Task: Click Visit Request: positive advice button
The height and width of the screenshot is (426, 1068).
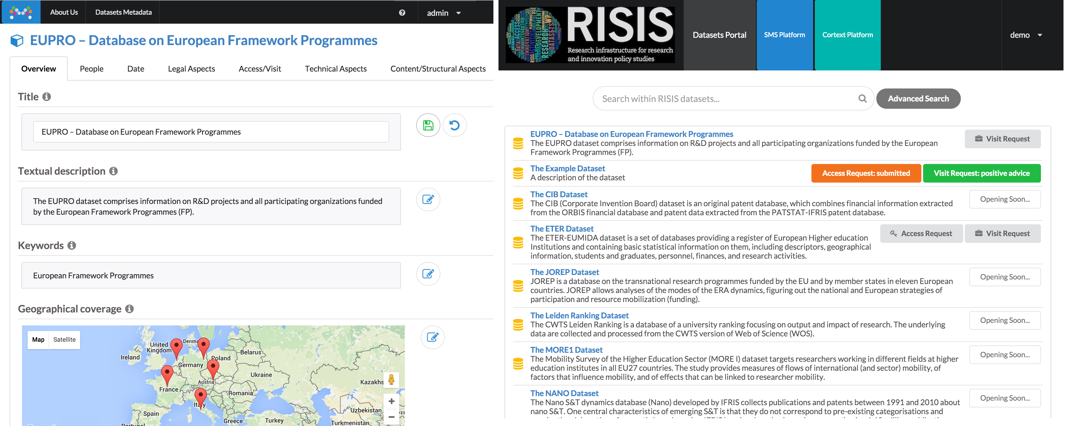Action: coord(981,173)
